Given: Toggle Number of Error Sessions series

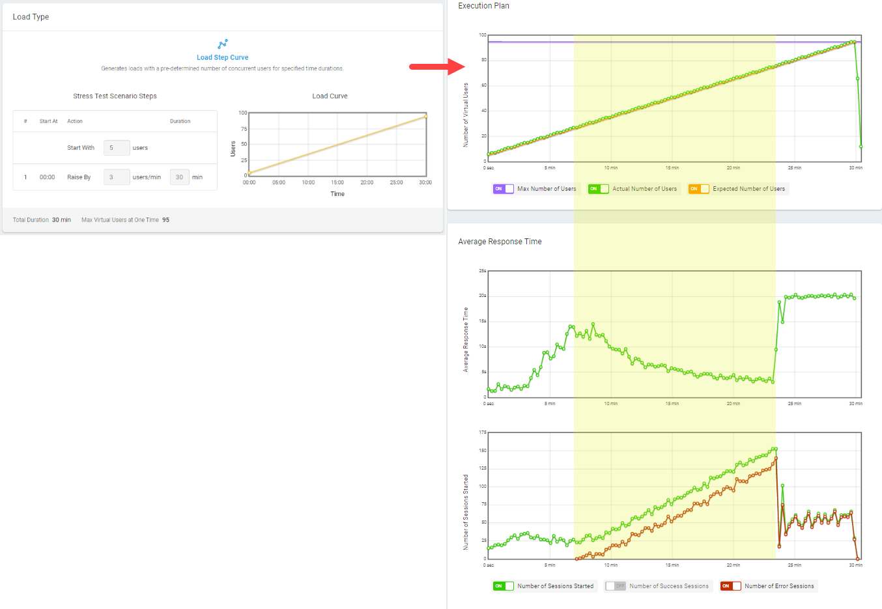Looking at the screenshot, I should 731,586.
